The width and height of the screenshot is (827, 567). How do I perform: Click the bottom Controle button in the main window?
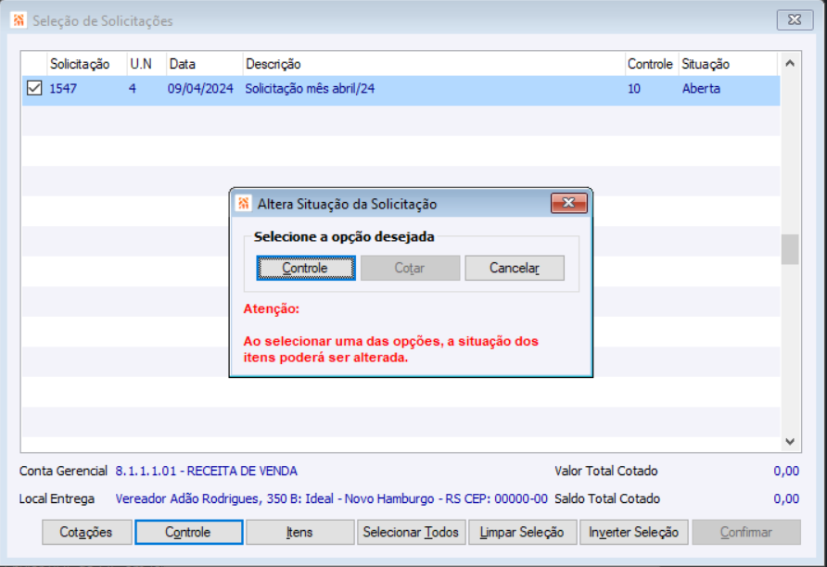pos(189,532)
